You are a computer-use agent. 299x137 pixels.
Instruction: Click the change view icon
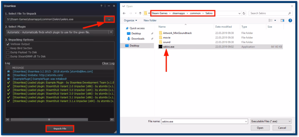coord(270,20)
